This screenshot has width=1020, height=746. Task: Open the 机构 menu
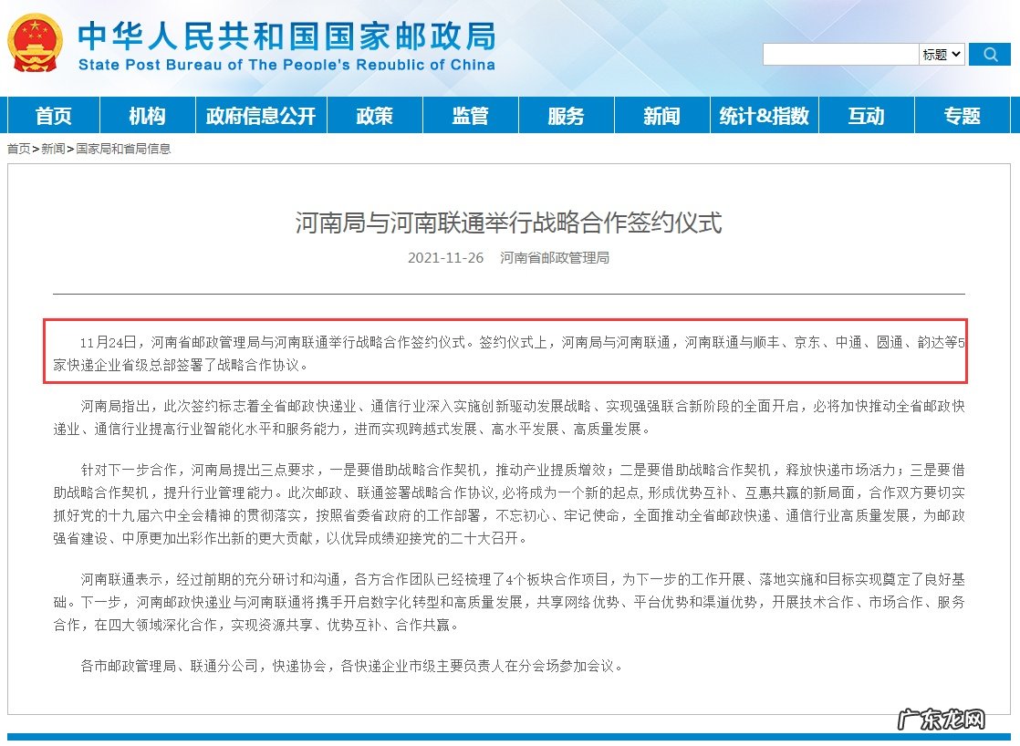pos(148,115)
